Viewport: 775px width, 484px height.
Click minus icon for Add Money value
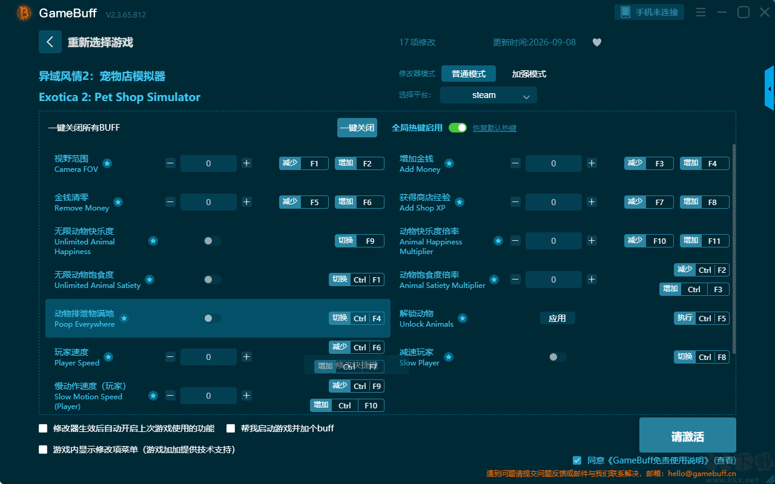pyautogui.click(x=515, y=163)
